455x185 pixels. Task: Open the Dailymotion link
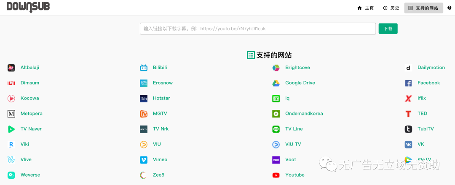(x=431, y=68)
